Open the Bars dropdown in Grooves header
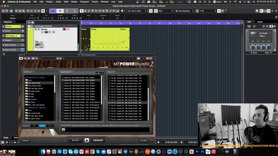The image size is (278, 156). click(x=99, y=73)
